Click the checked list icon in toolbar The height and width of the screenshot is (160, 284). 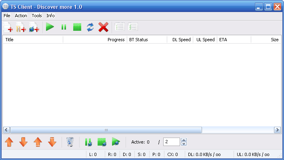pos(133,27)
